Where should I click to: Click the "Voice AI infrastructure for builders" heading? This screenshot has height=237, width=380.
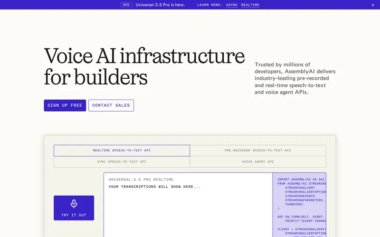[x=144, y=66]
